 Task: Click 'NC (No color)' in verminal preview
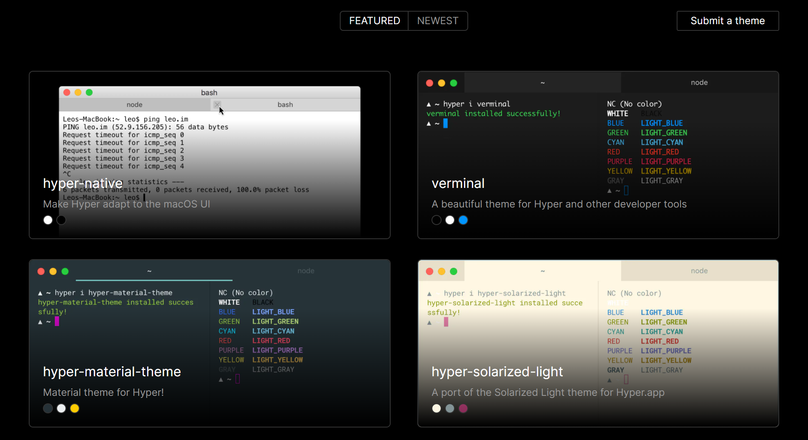(x=634, y=104)
